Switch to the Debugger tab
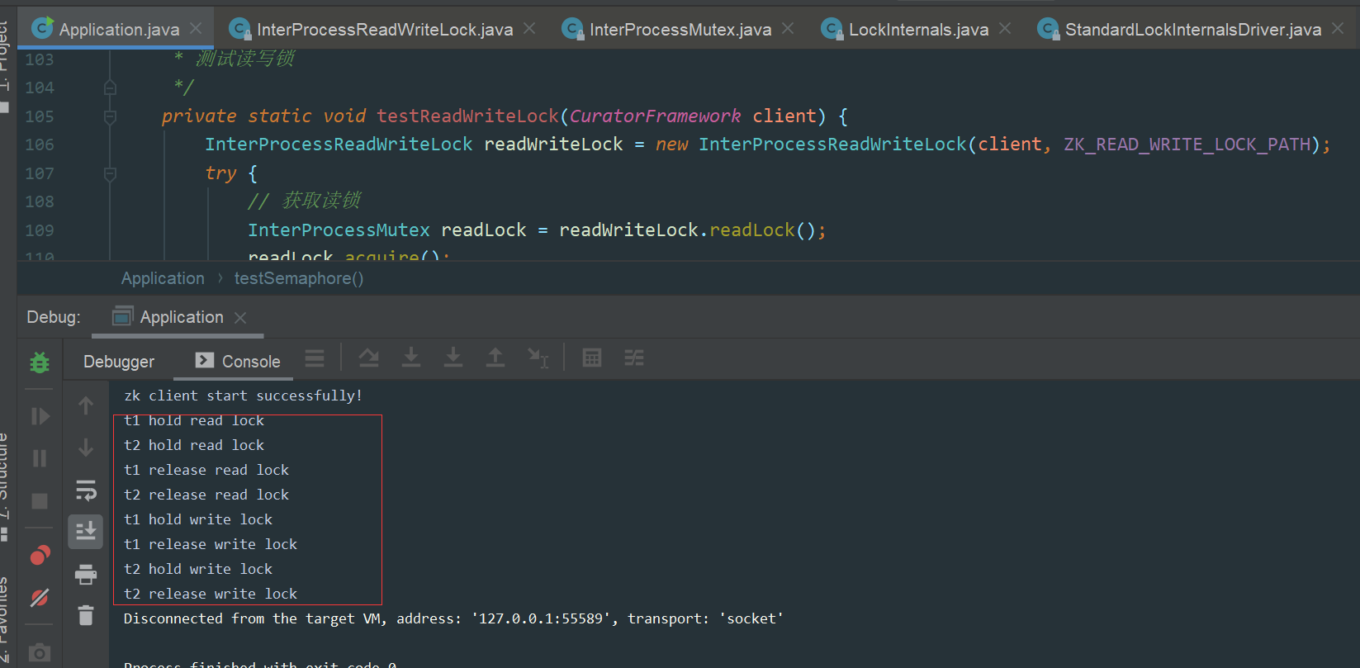1360x668 pixels. [x=119, y=362]
